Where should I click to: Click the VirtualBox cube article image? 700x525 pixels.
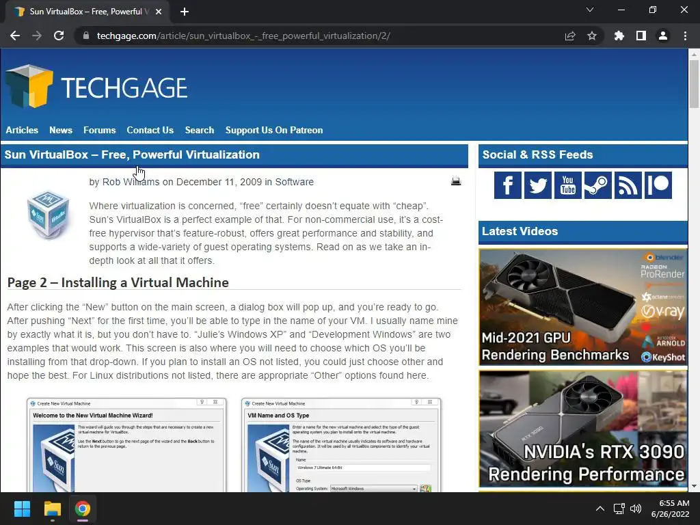tap(49, 215)
